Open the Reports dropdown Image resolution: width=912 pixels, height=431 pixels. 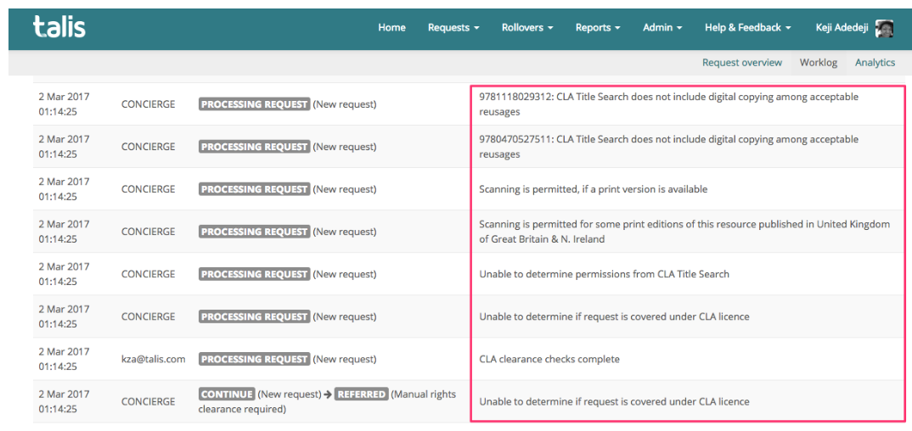point(598,27)
